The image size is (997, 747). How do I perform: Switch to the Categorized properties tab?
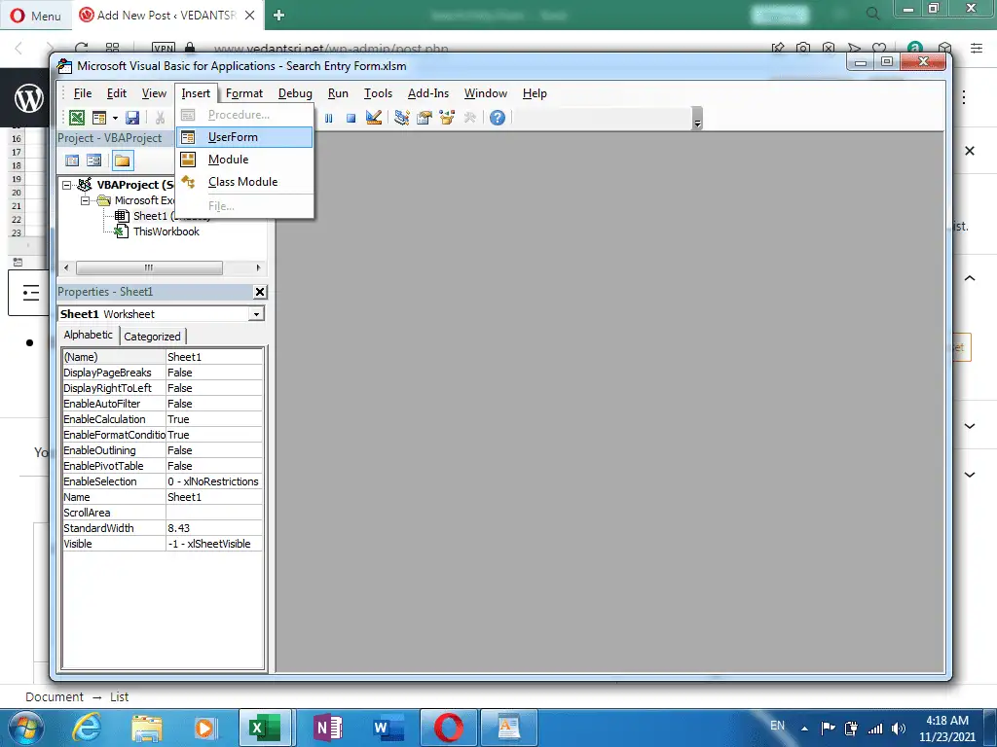[152, 337]
